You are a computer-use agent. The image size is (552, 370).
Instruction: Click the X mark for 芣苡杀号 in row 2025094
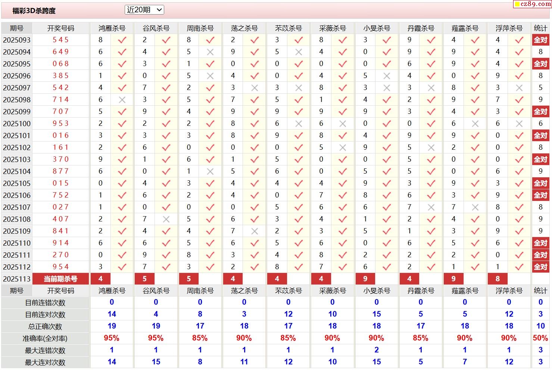[299, 52]
